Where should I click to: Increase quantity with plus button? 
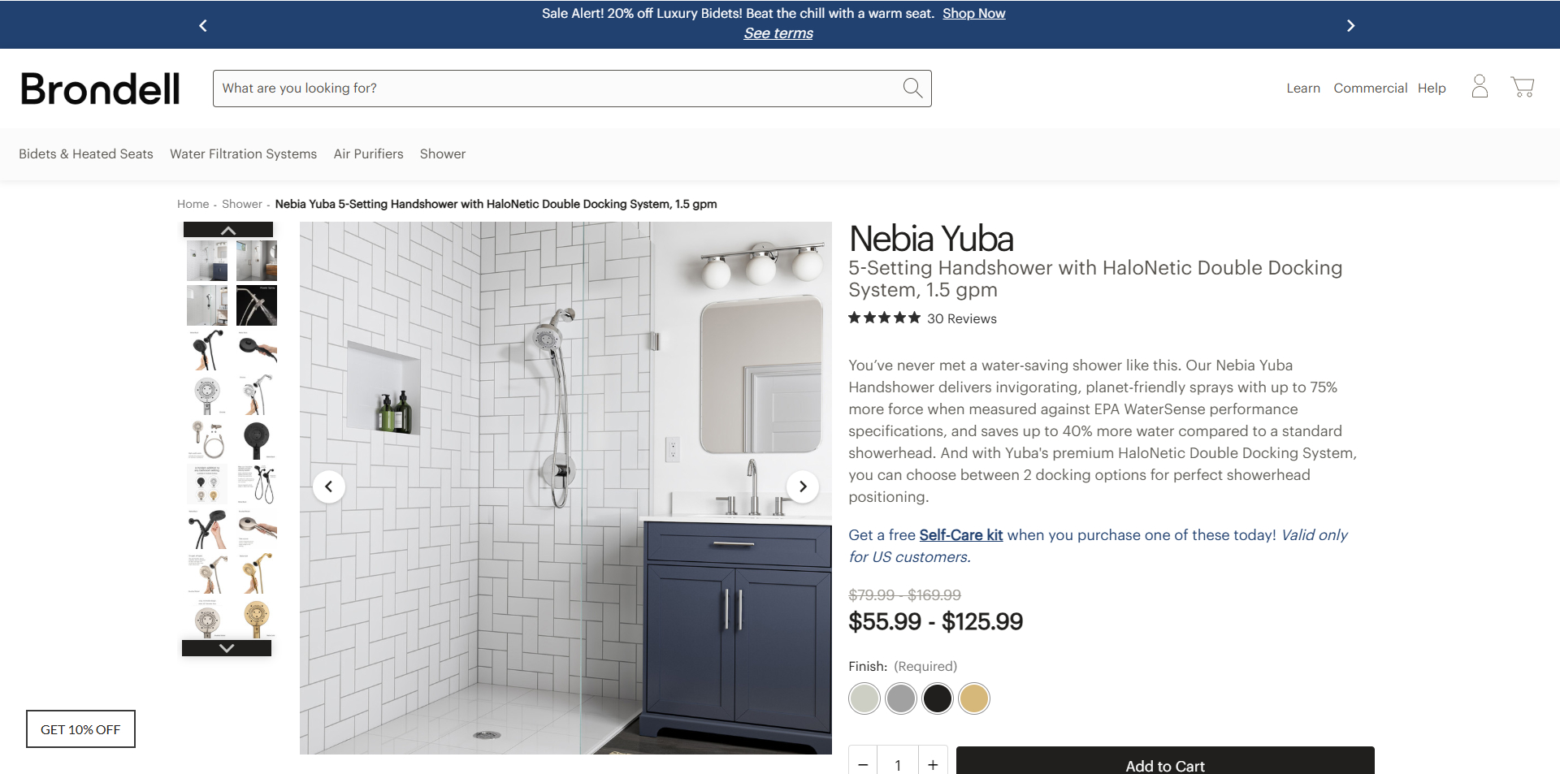pyautogui.click(x=933, y=764)
